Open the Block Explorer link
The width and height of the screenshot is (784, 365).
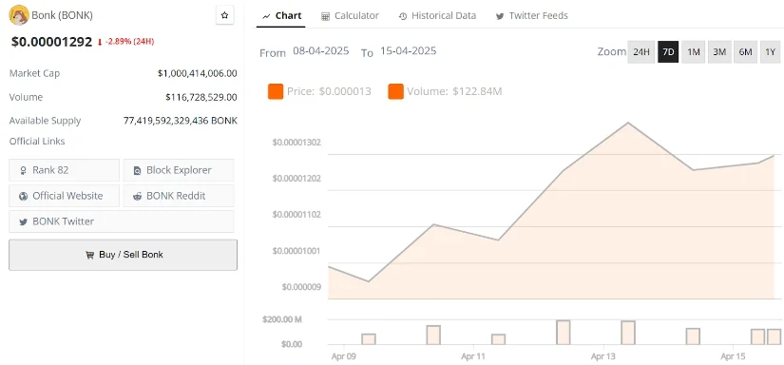click(179, 170)
